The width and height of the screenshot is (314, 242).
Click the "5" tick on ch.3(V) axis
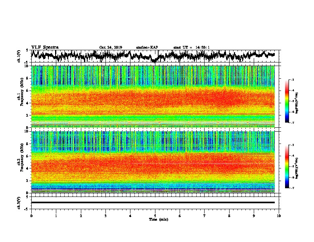(x=27, y=197)
